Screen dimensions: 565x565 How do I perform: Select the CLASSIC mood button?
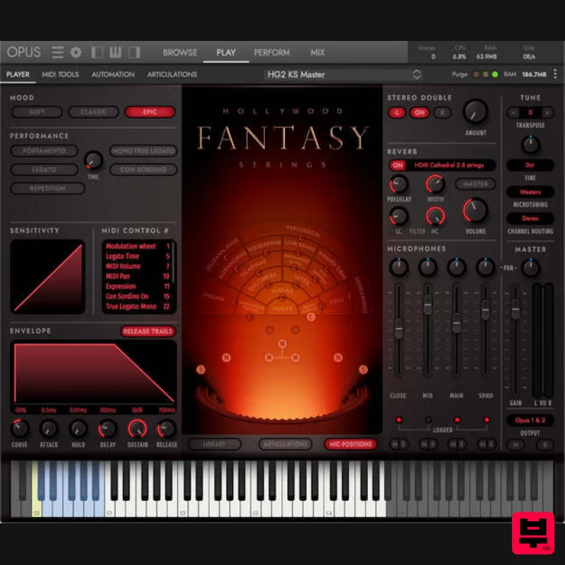point(93,112)
